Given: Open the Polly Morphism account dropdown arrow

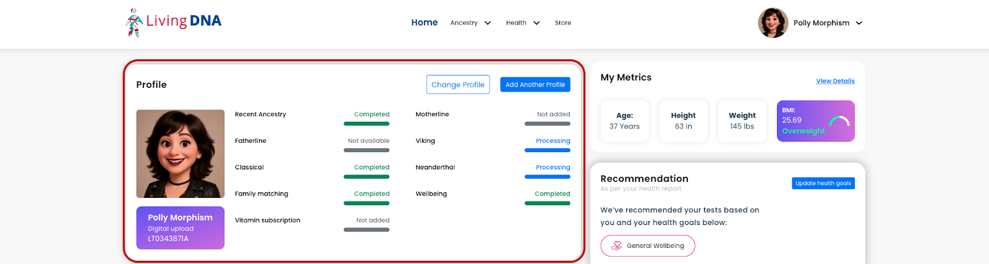Looking at the screenshot, I should pyautogui.click(x=859, y=23).
